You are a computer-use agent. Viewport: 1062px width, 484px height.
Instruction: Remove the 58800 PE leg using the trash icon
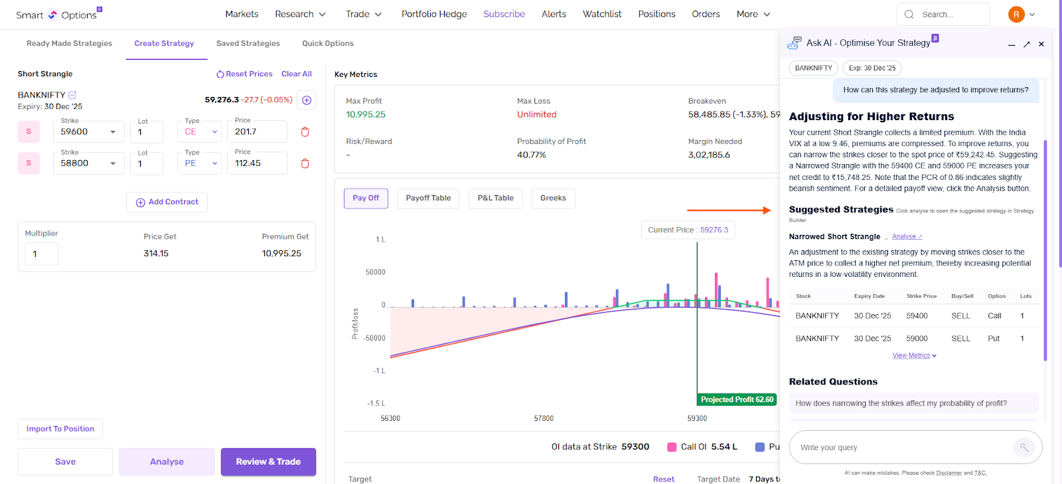coord(305,163)
